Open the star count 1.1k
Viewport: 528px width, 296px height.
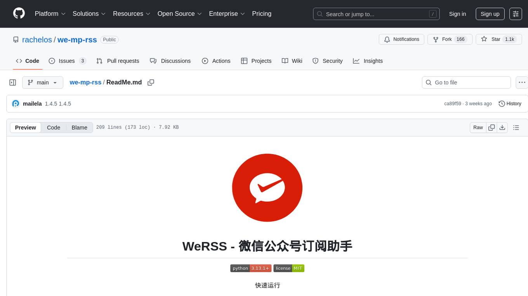(509, 40)
